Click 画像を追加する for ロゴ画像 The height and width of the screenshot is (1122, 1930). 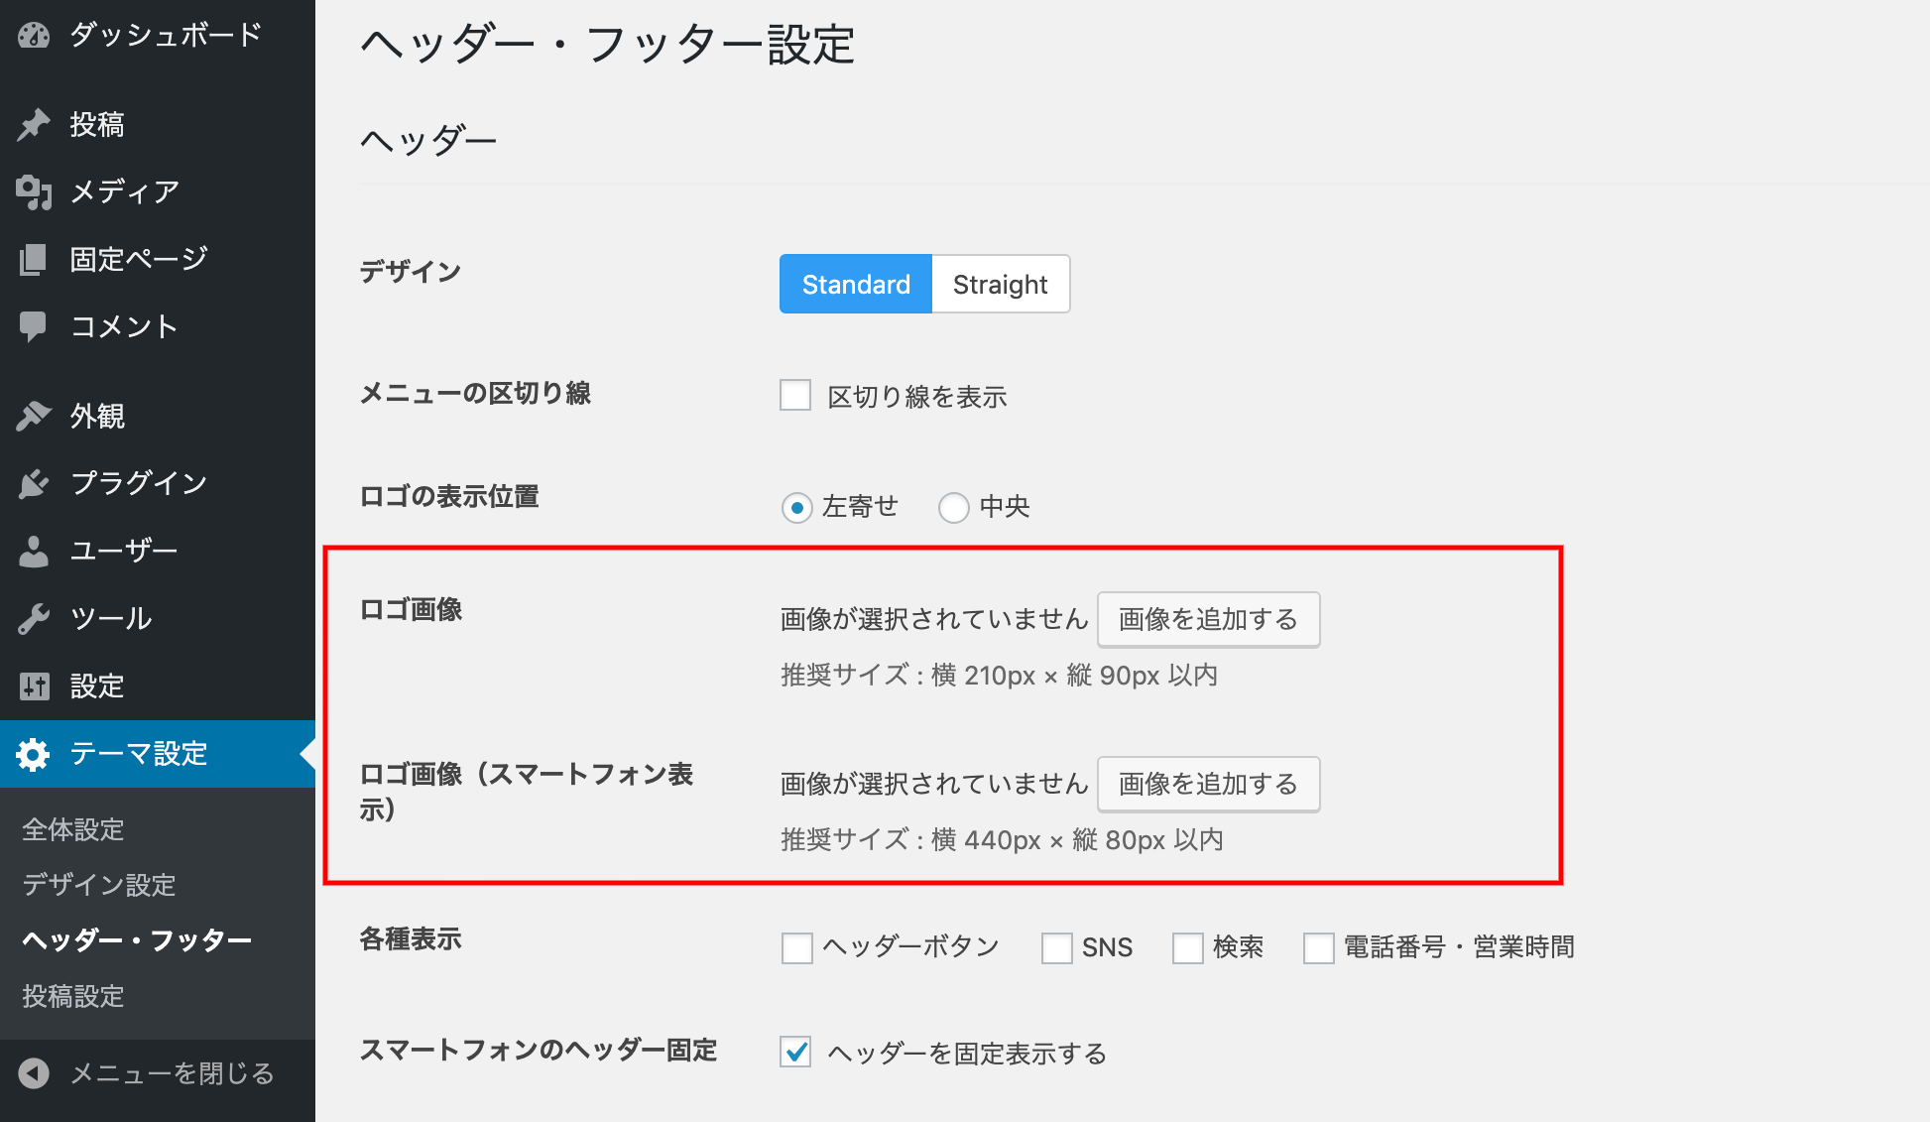[1208, 619]
